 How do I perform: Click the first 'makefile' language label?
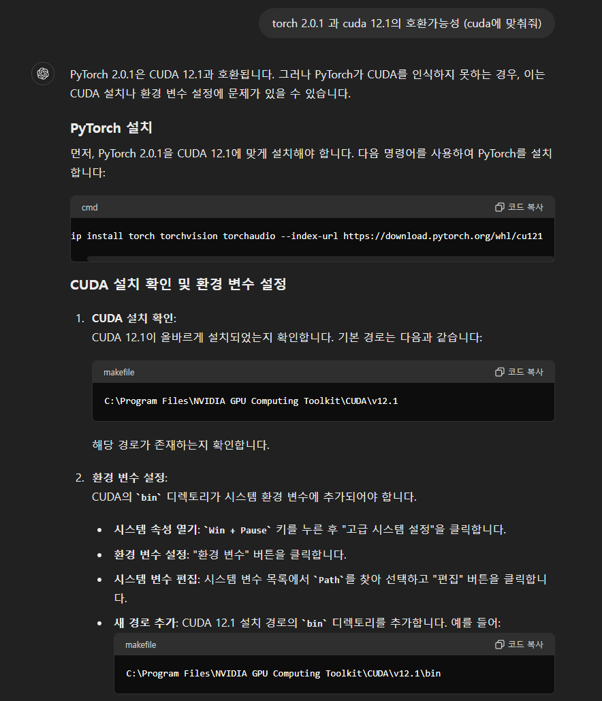coord(119,373)
